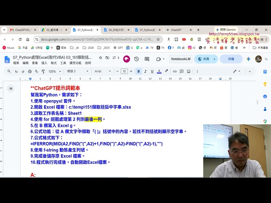The image size is (271, 203).
Task: Open the Music bookmark
Action: pyautogui.click(x=8, y=48)
